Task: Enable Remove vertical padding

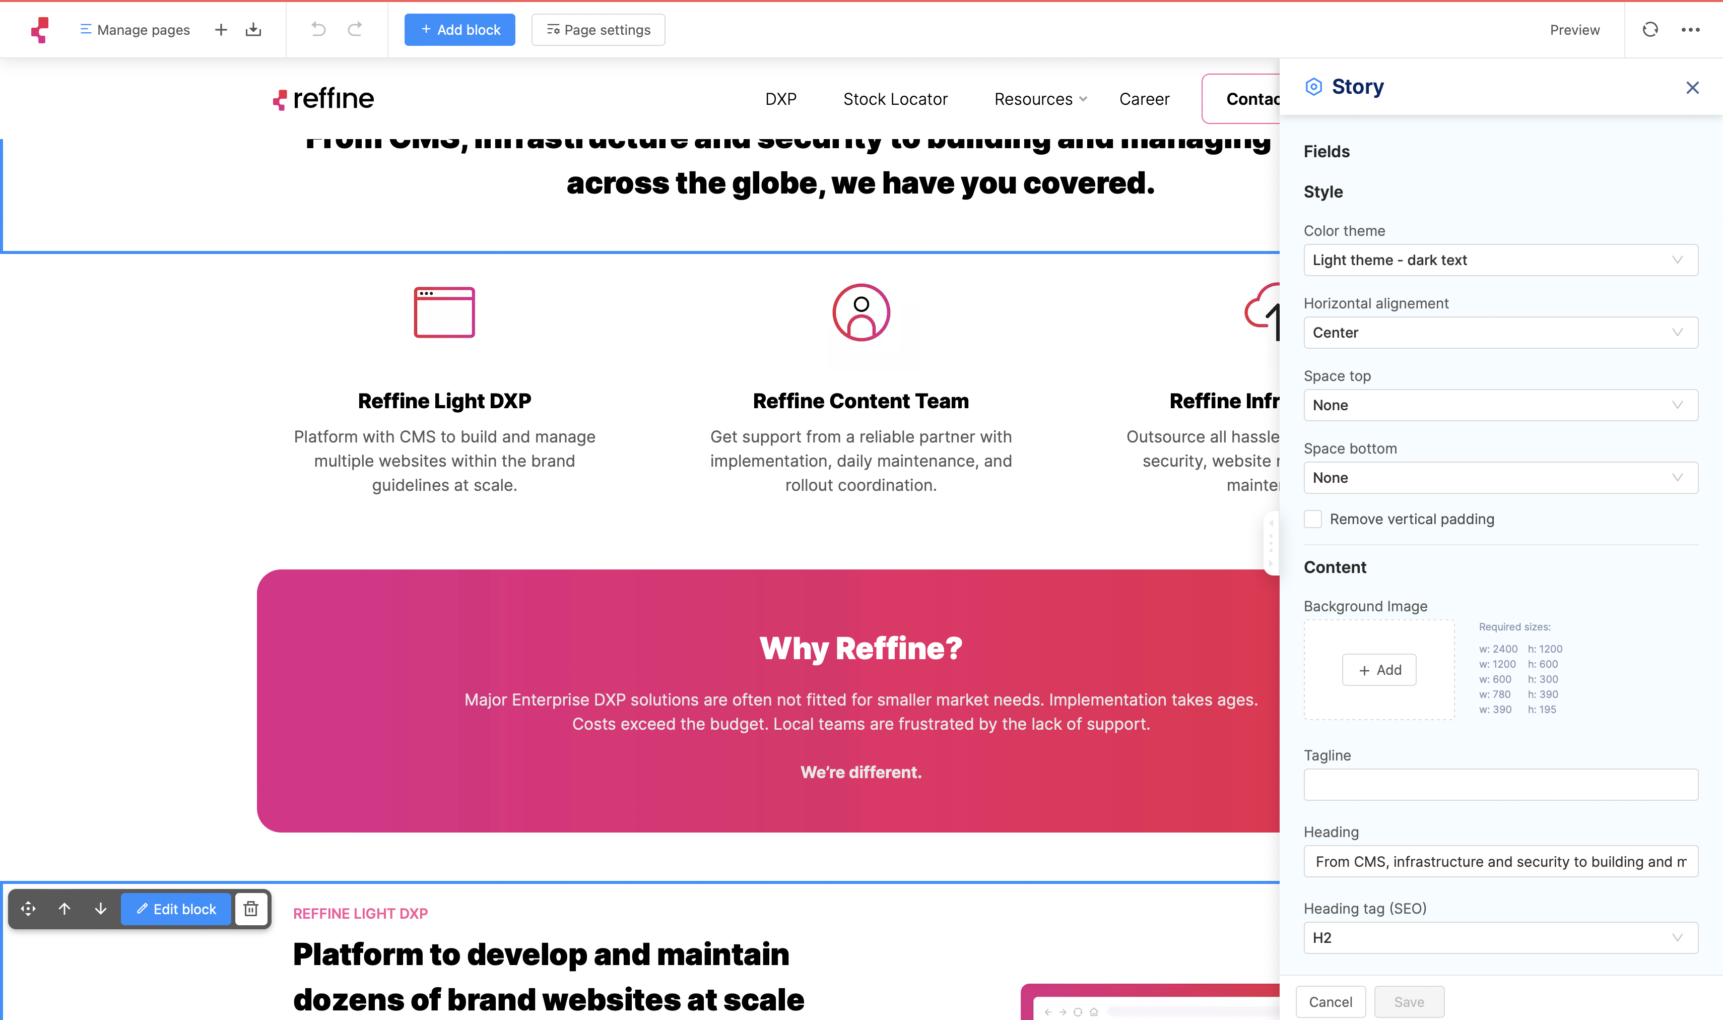Action: (x=1313, y=520)
